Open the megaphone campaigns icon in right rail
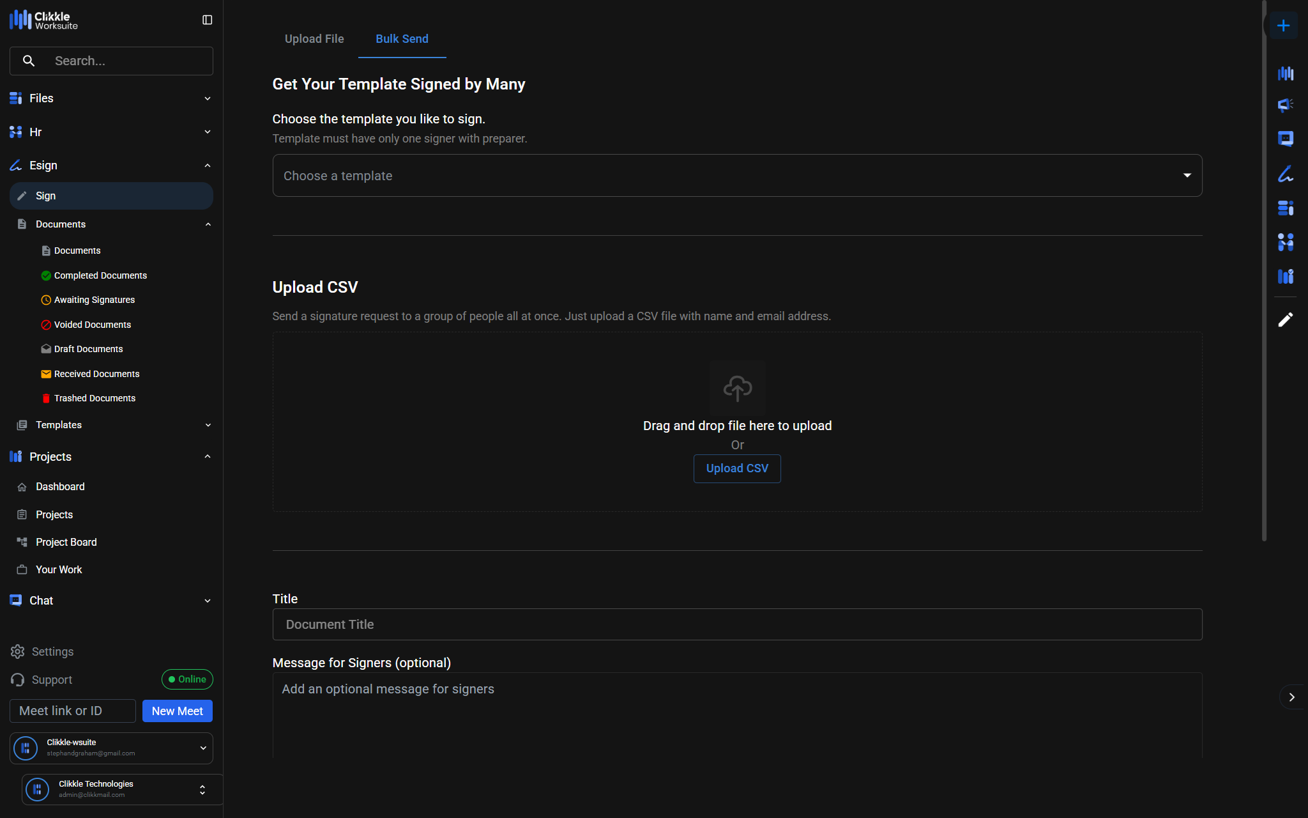The height and width of the screenshot is (818, 1308). point(1285,105)
